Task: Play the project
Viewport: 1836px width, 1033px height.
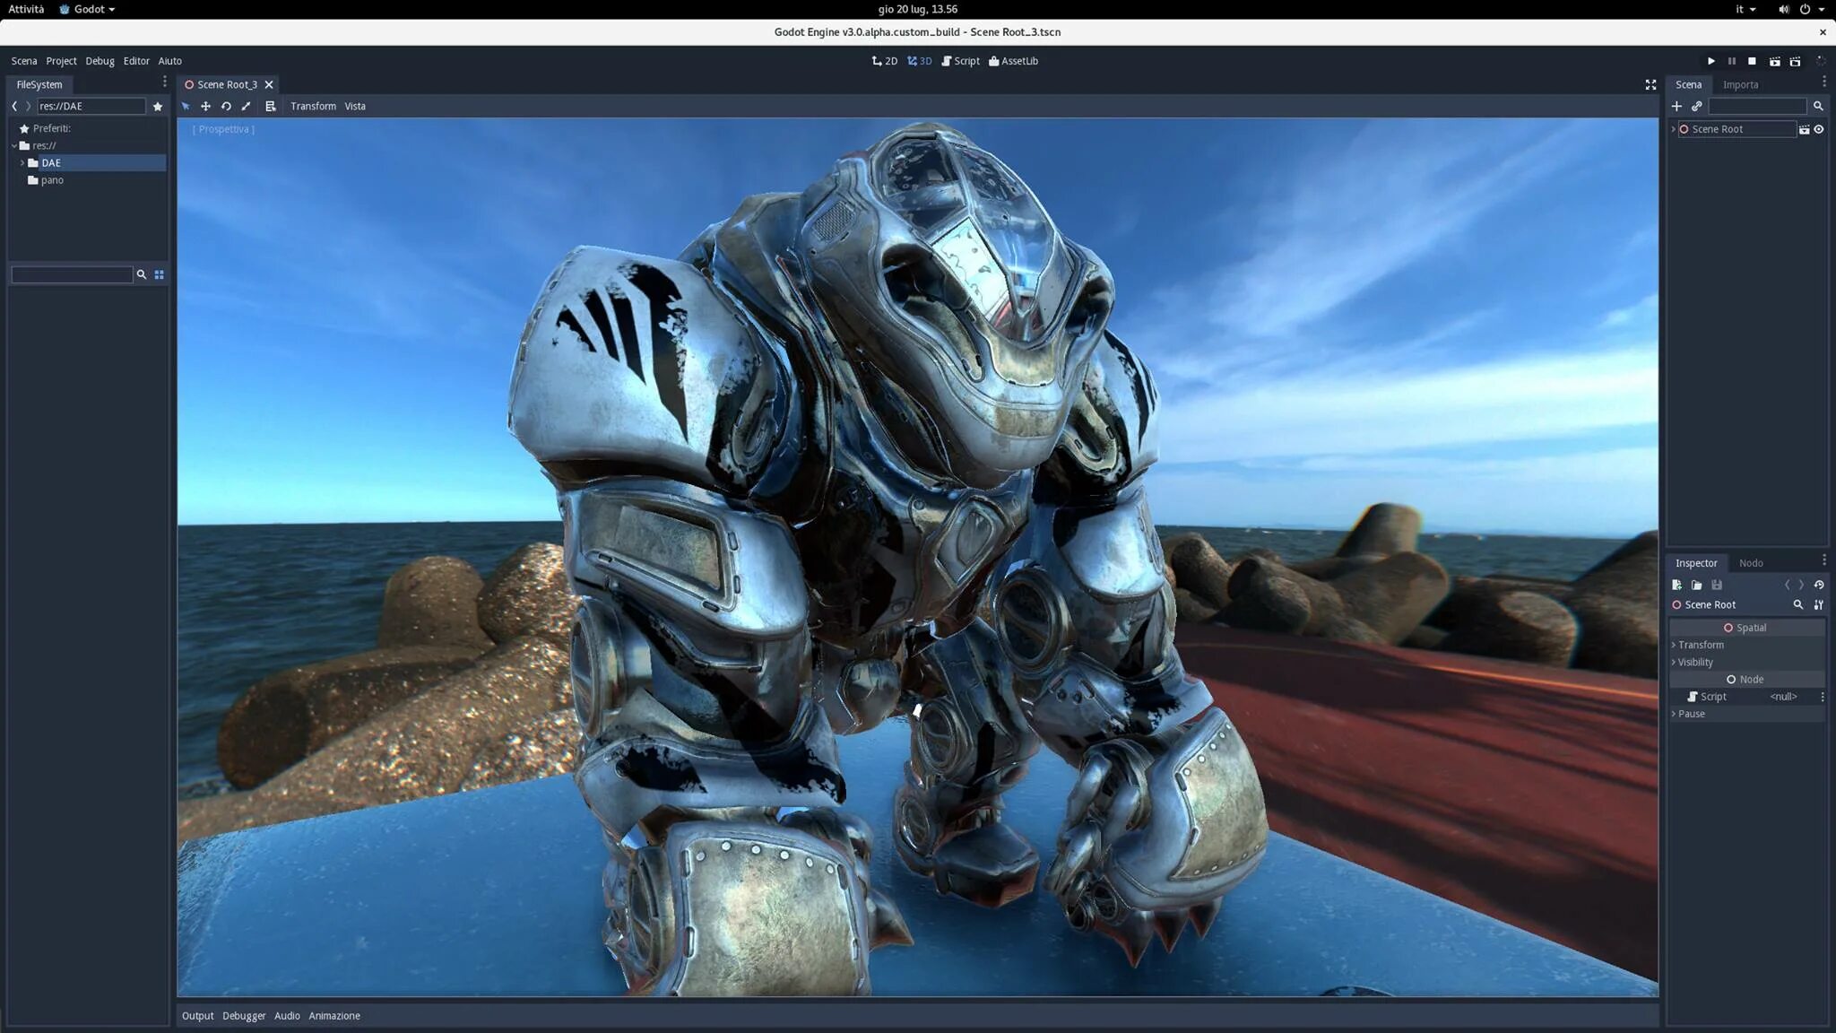Action: pos(1710,61)
